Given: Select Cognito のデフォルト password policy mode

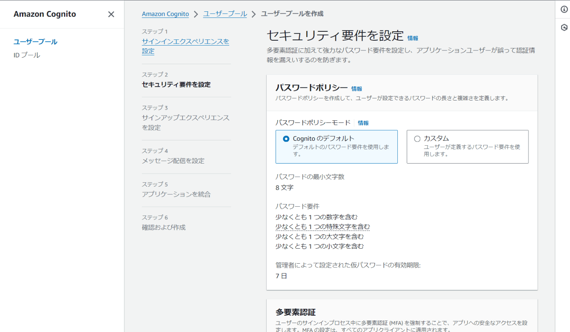Looking at the screenshot, I should pos(336,147).
